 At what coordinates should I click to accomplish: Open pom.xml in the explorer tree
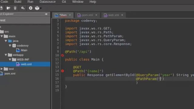tap(10, 74)
